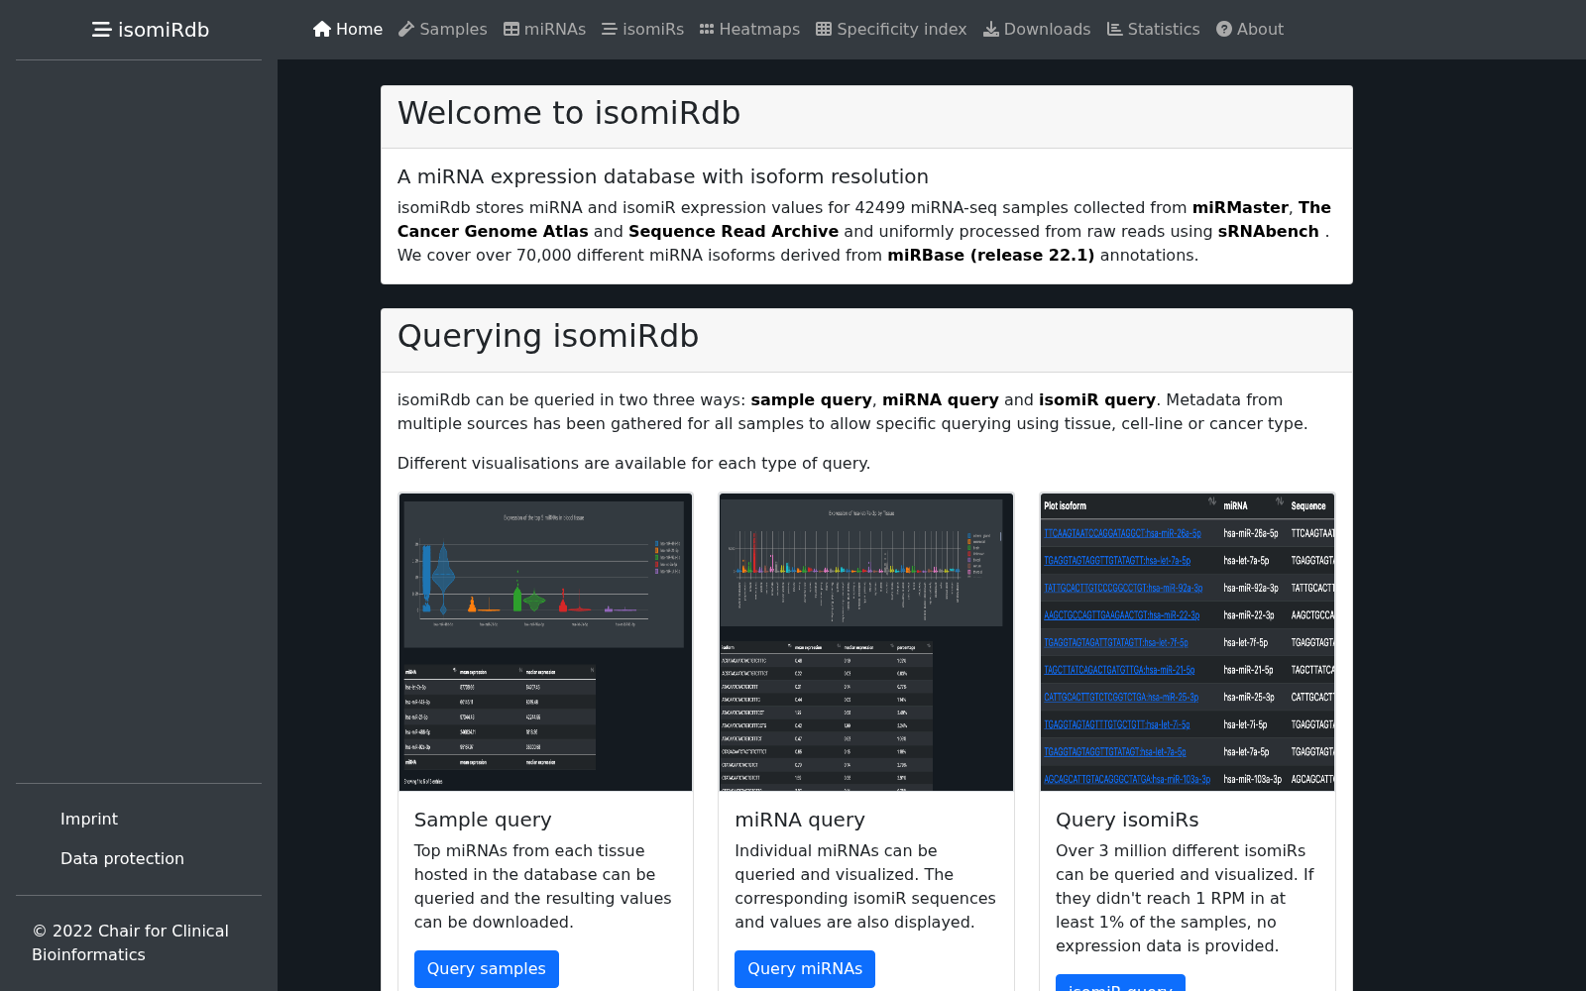The image size is (1586, 991).
Task: Click the Welcome to isomiRdb heading
Action: coord(569,113)
